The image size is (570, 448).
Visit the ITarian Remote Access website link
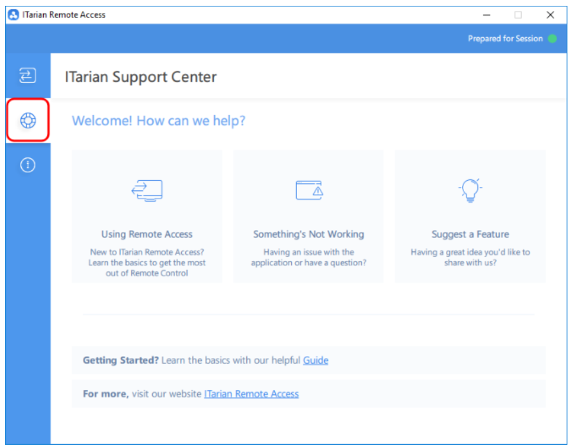(251, 393)
